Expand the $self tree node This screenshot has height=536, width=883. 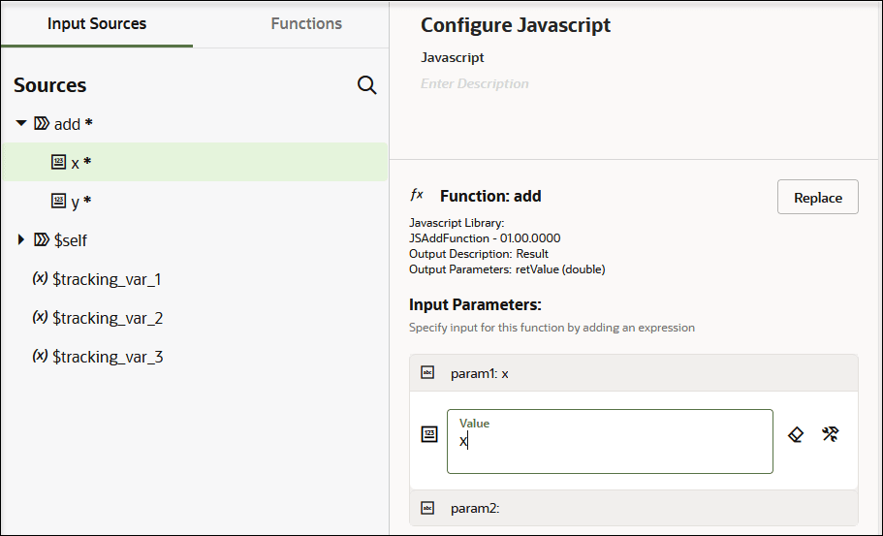coord(21,239)
